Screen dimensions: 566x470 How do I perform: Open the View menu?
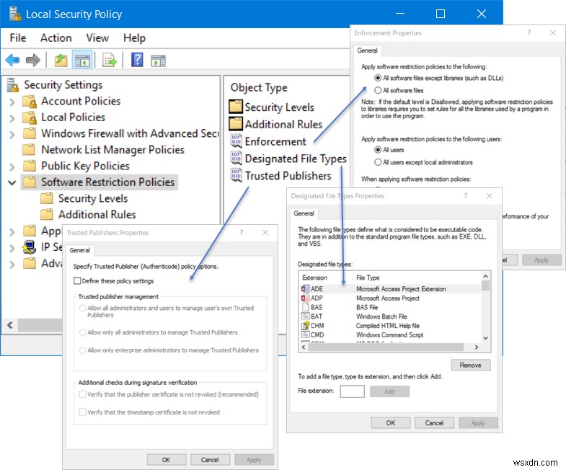[x=97, y=38]
